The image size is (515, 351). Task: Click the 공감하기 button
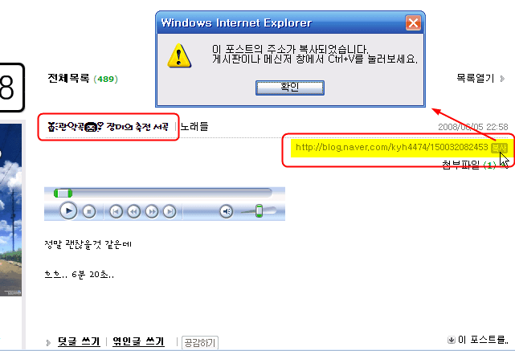pos(200,343)
